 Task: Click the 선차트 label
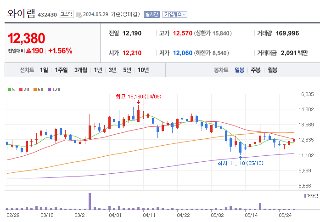coord(27,70)
